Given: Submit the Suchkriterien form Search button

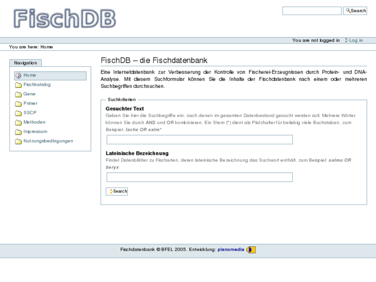Looking at the screenshot, I should click(x=117, y=191).
